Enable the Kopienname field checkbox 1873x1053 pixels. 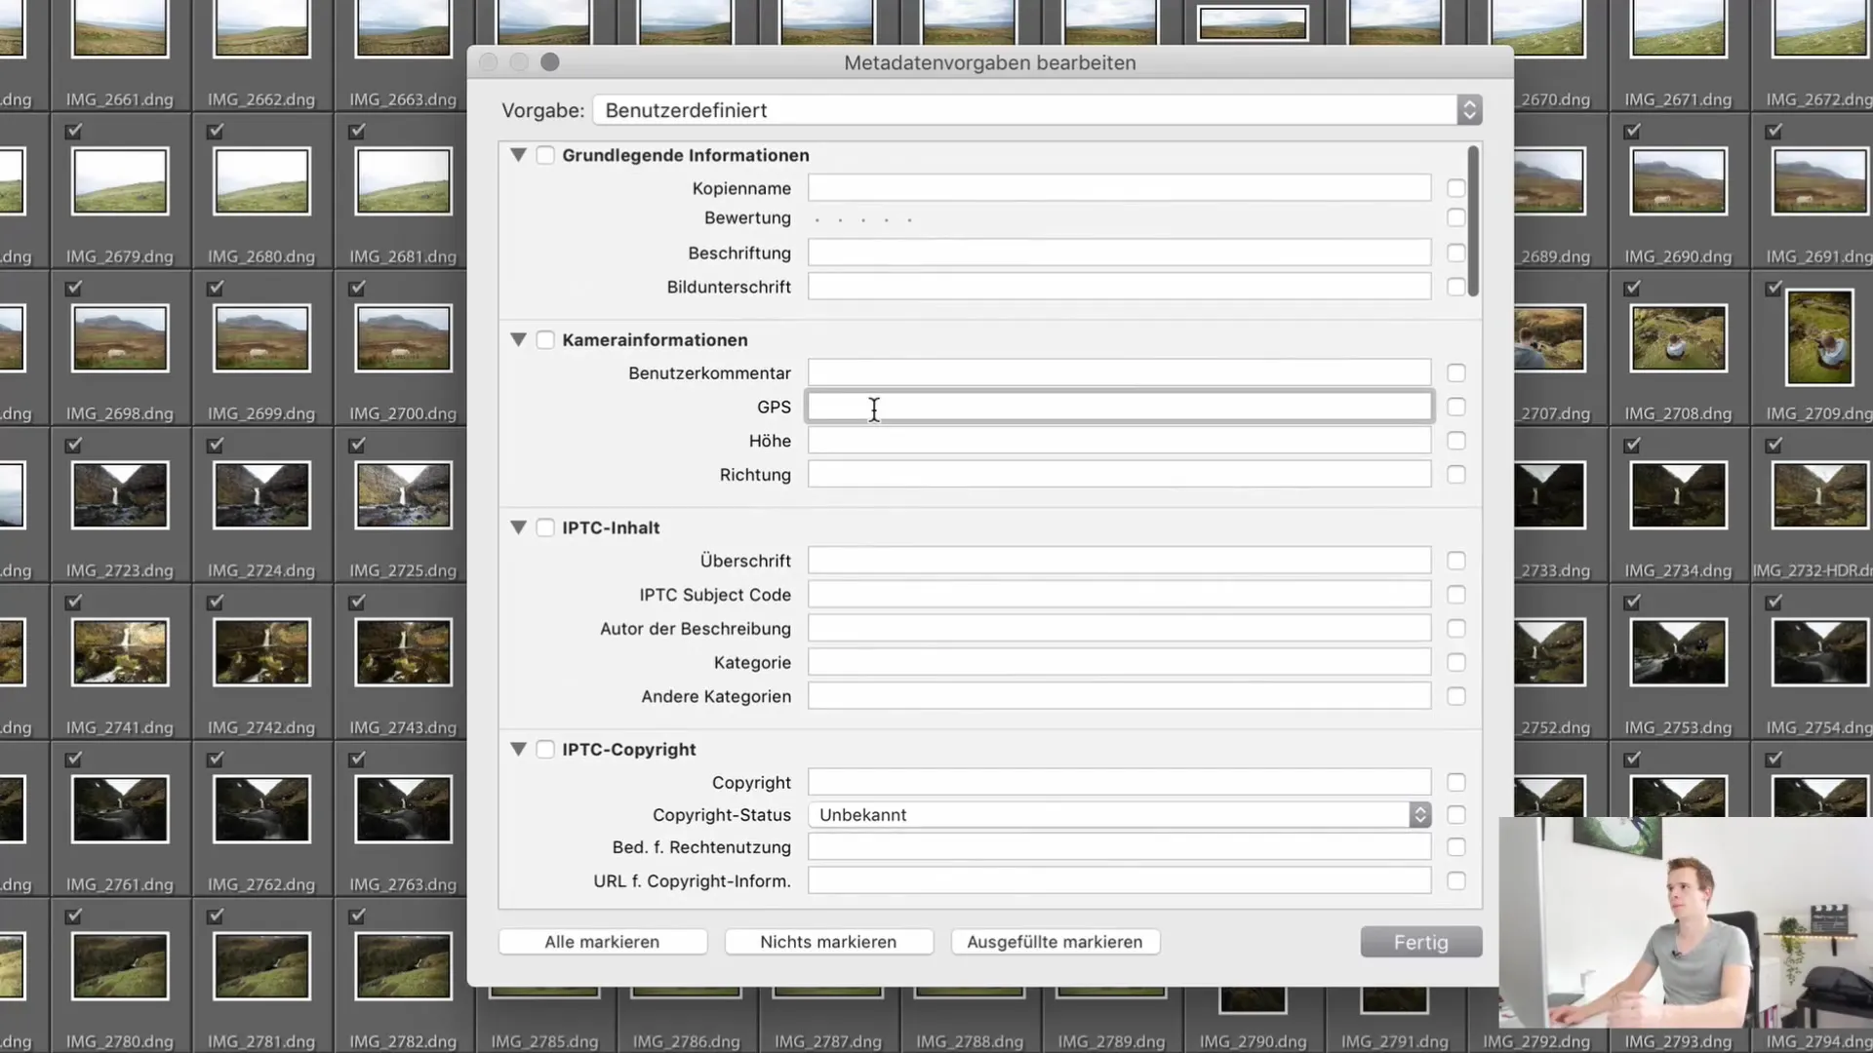tap(1456, 188)
